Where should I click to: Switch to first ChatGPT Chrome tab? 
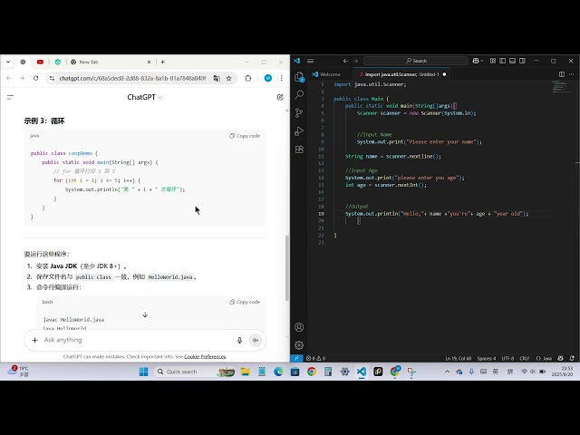tap(23, 62)
